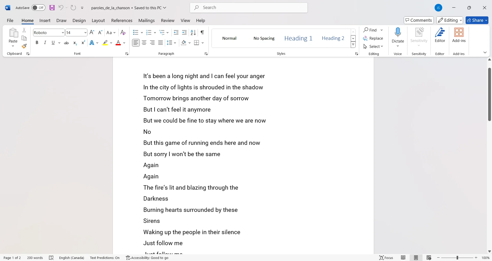Sort the selected text

coord(193,32)
